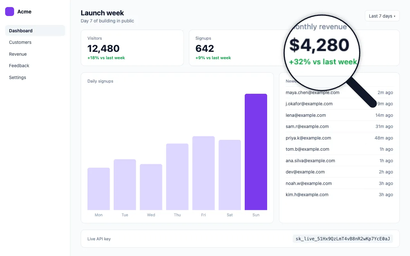Click the Visitors 12,480 card

coord(132,48)
